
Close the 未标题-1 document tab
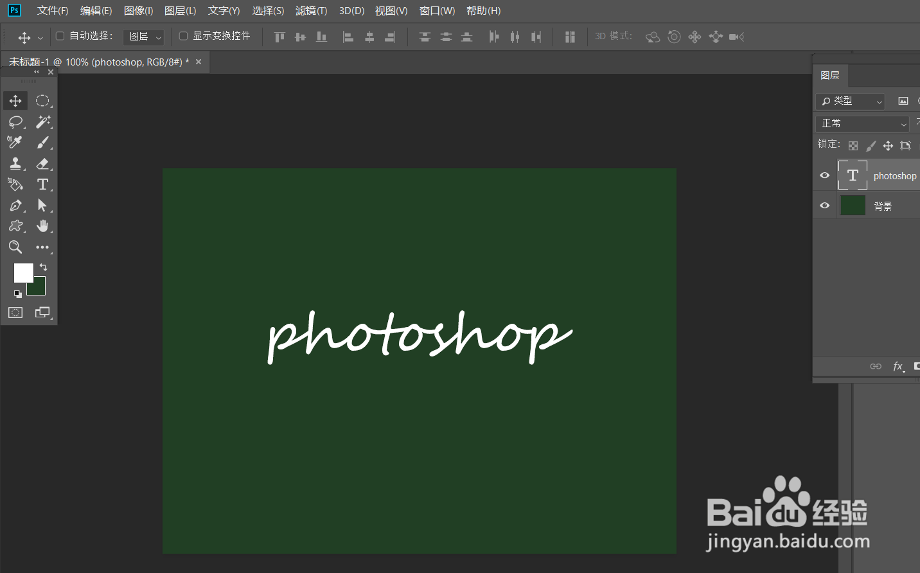click(x=199, y=62)
